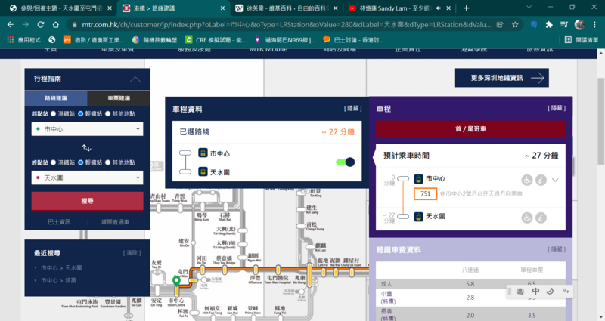Open the 市中心 origin station dropdown
This screenshot has width=605, height=321.
[x=86, y=130]
